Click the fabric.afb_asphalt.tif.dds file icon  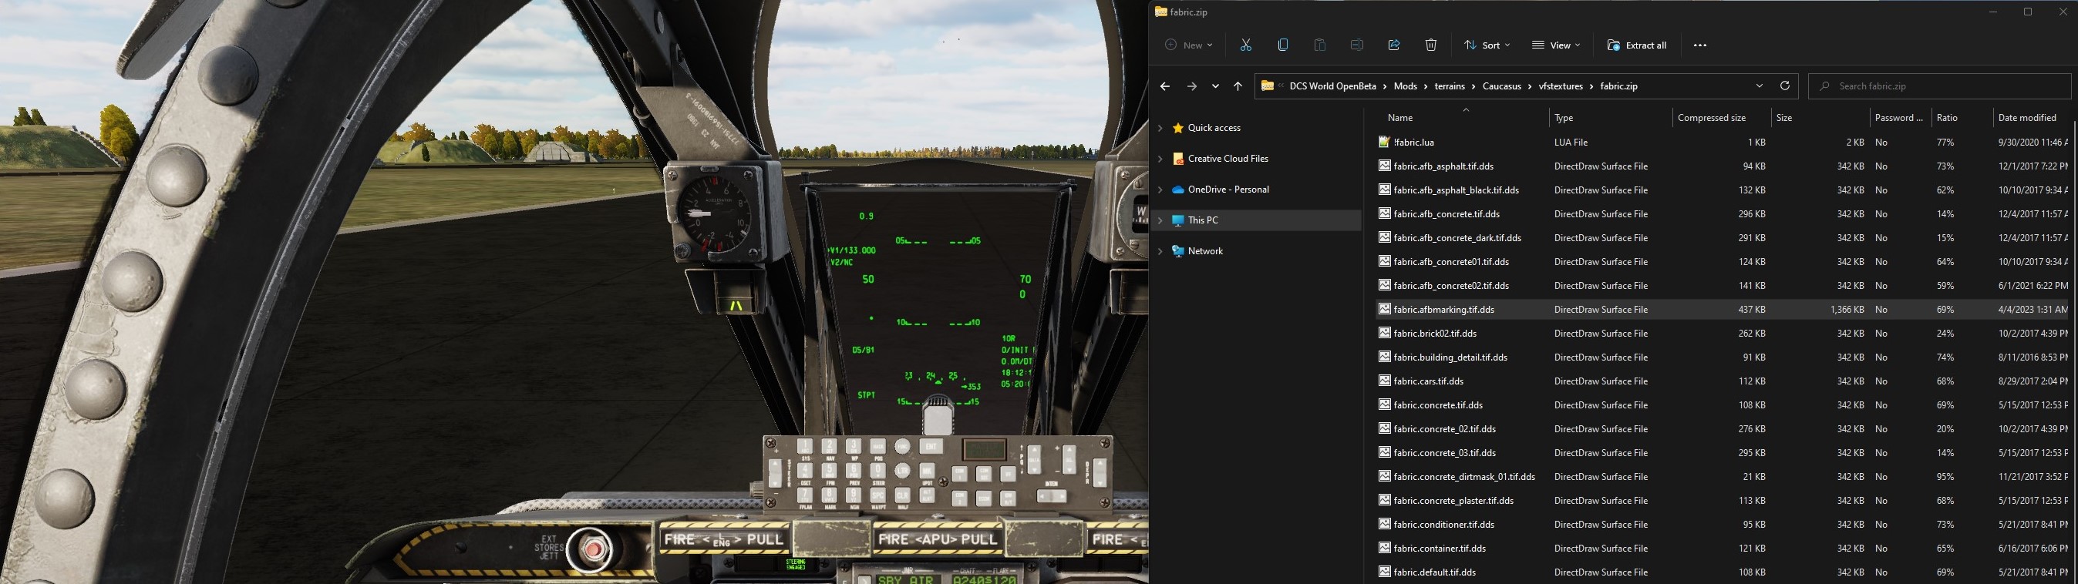tap(1384, 166)
